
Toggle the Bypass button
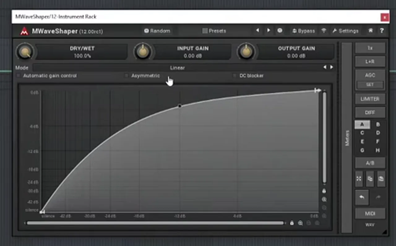coord(303,31)
